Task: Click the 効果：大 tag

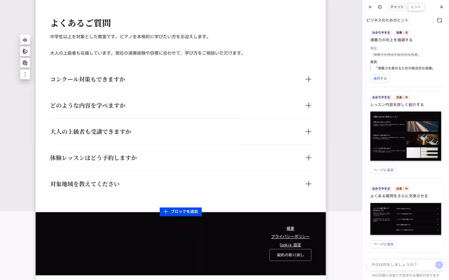Action: pos(402,33)
